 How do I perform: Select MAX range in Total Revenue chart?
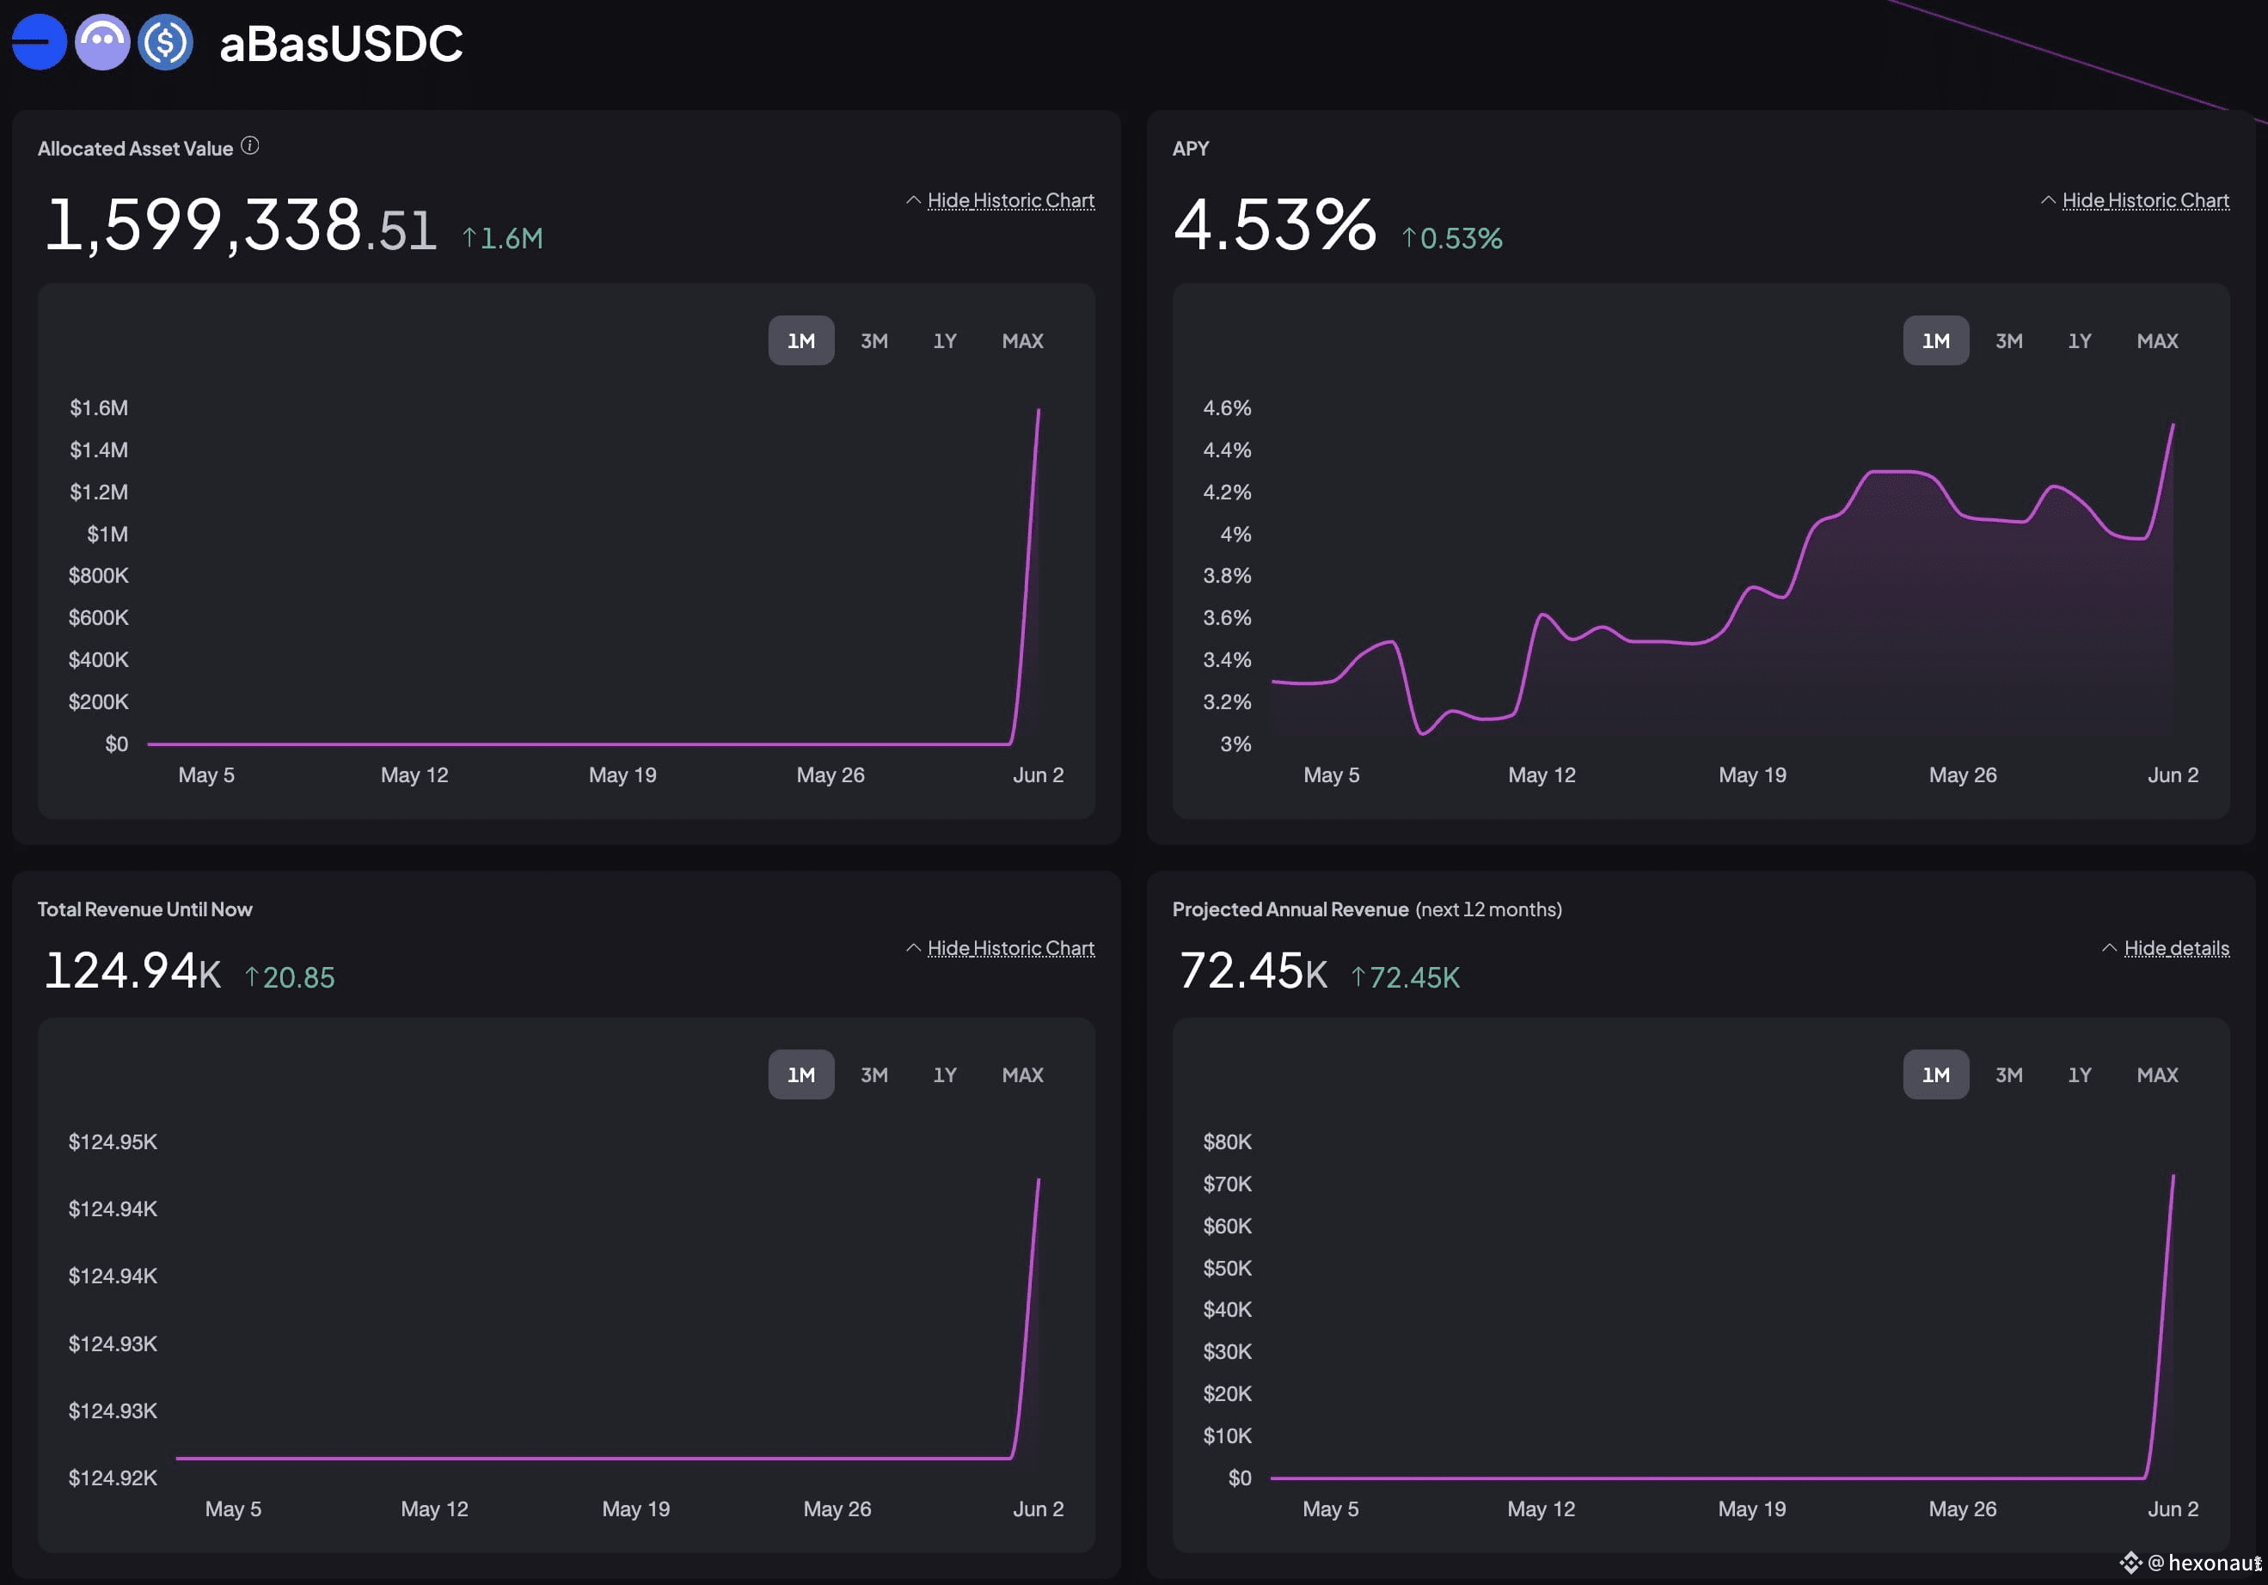point(1022,1074)
